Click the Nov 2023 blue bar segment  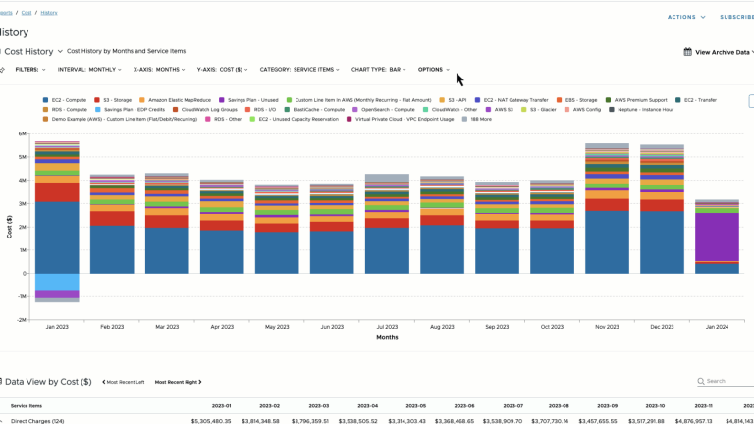[607, 242]
